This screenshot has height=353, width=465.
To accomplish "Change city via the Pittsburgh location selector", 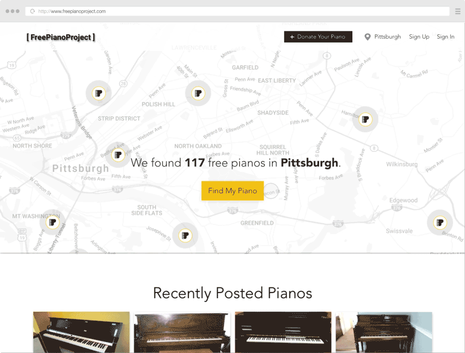I will tap(387, 37).
